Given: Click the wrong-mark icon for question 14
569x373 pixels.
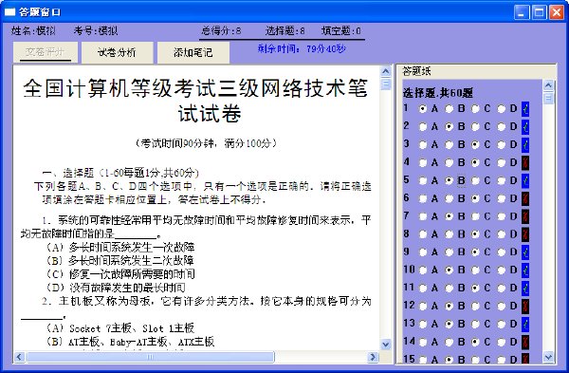Looking at the screenshot, I should click(525, 342).
